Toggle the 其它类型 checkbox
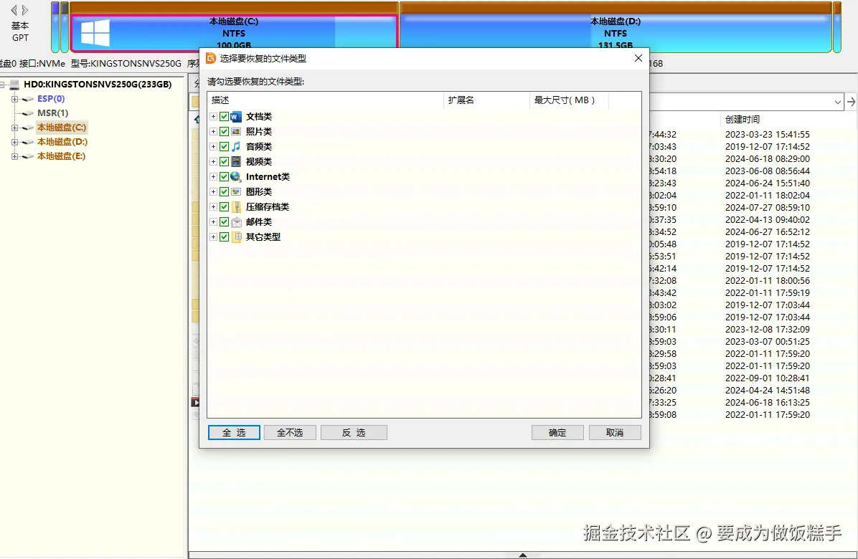Image resolution: width=858 pixels, height=559 pixels. pos(225,236)
